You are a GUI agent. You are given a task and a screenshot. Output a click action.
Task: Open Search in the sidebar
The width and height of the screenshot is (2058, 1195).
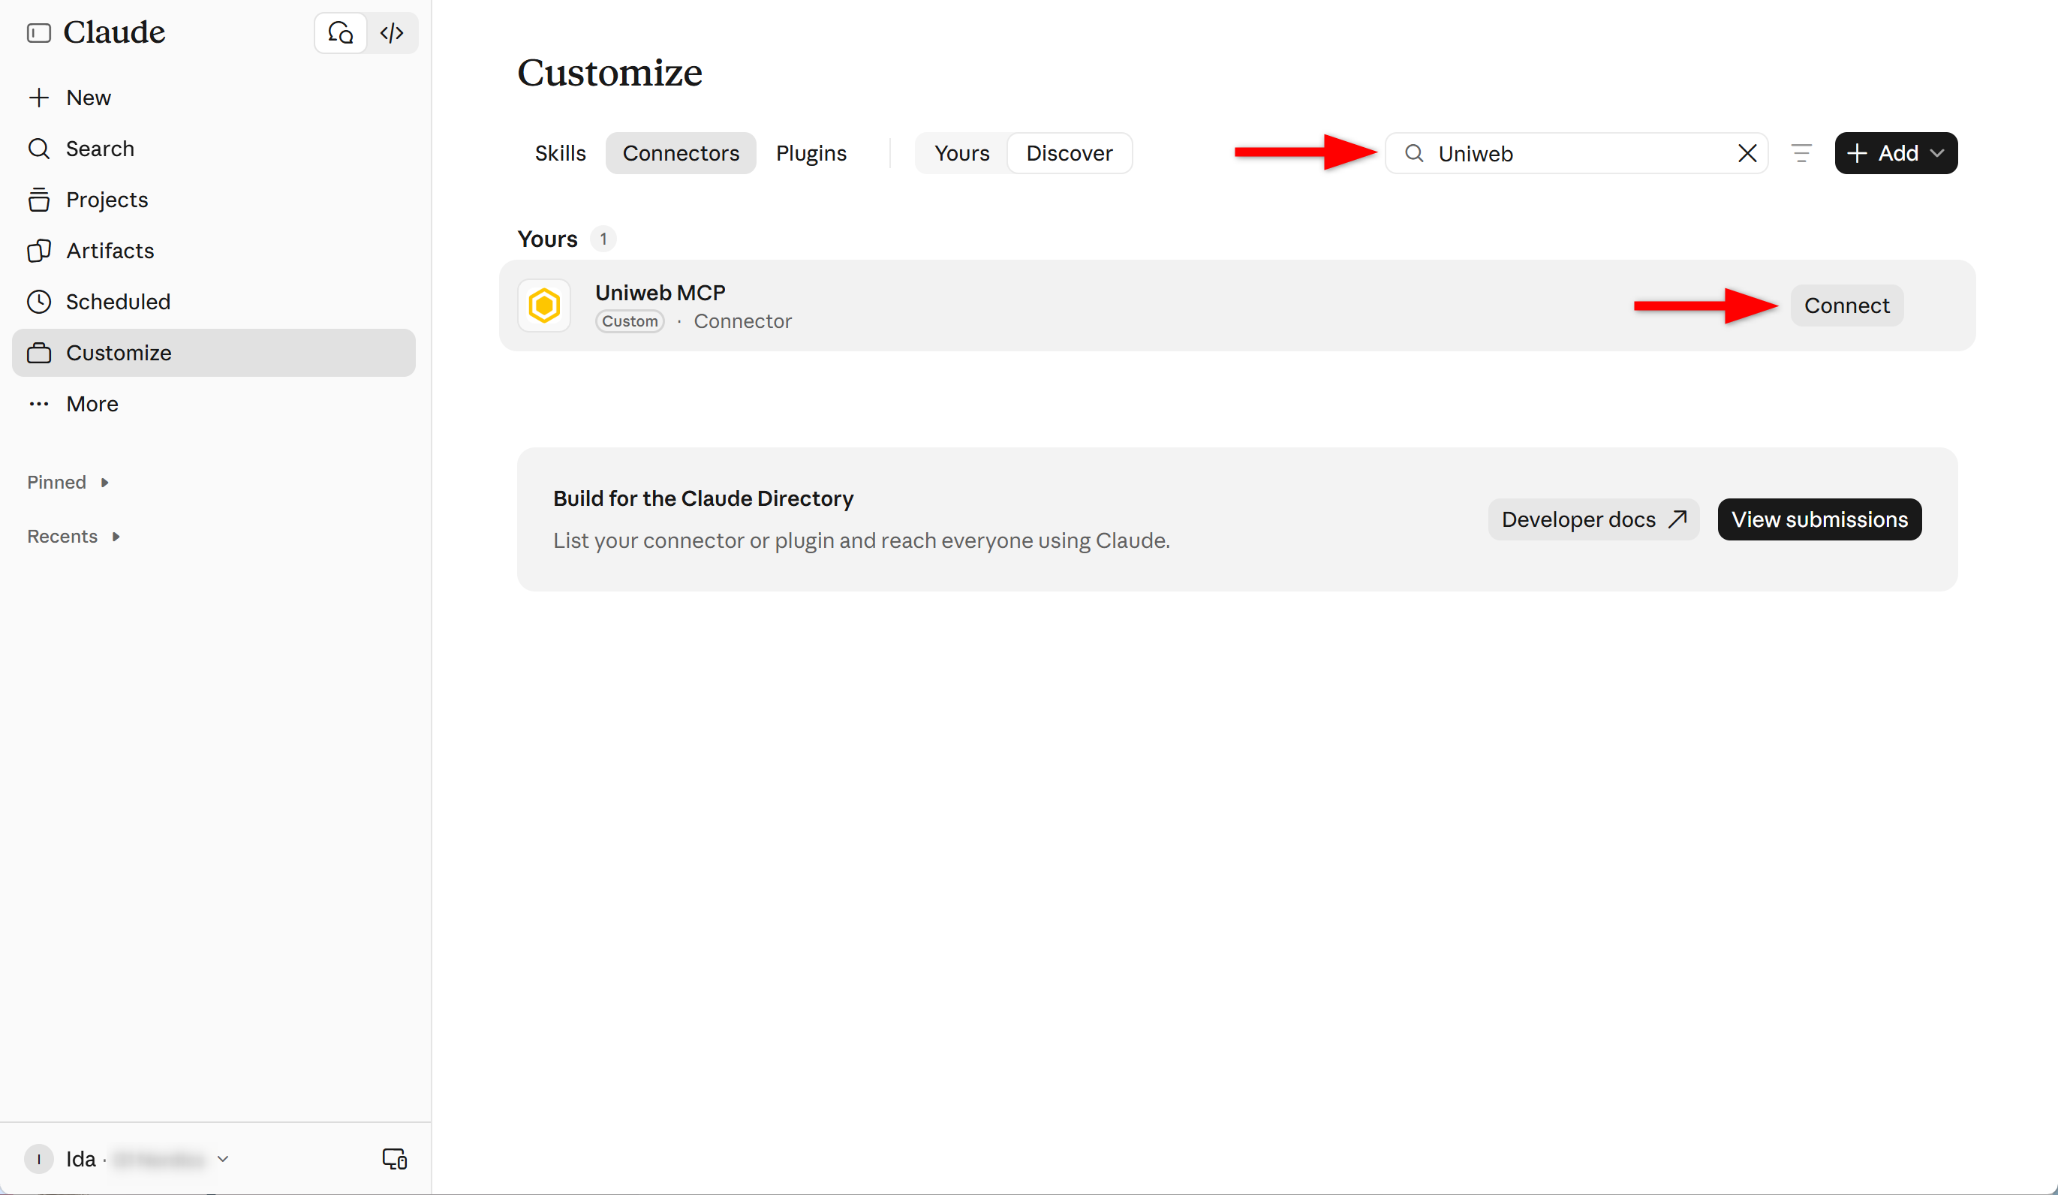pos(214,149)
